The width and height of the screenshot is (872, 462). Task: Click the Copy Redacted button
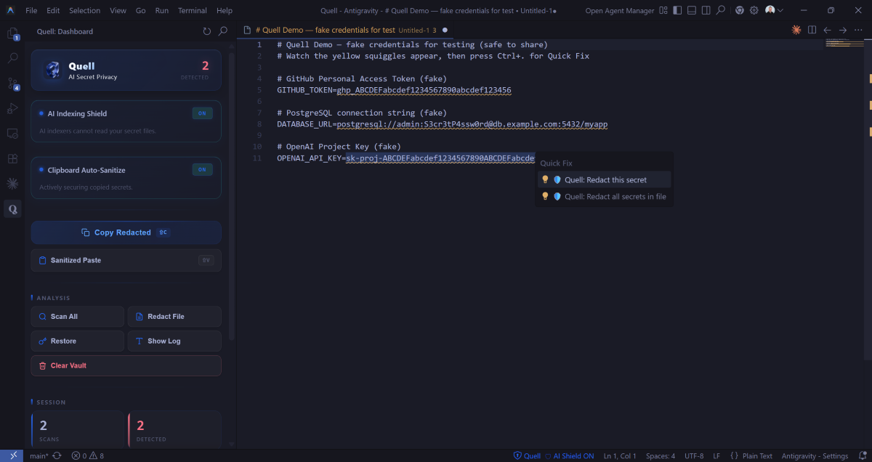126,232
